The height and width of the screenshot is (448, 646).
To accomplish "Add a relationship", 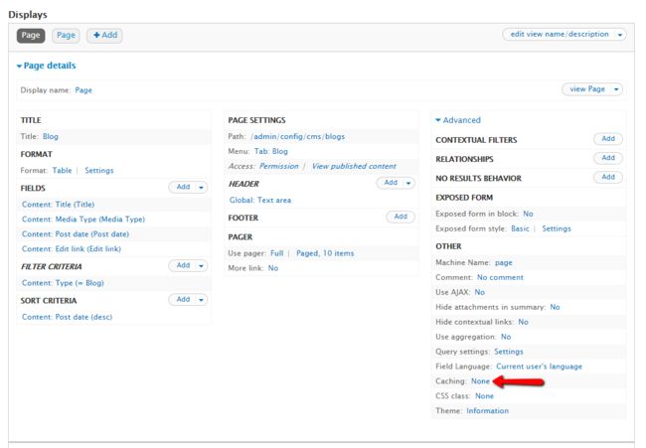I will (608, 158).
